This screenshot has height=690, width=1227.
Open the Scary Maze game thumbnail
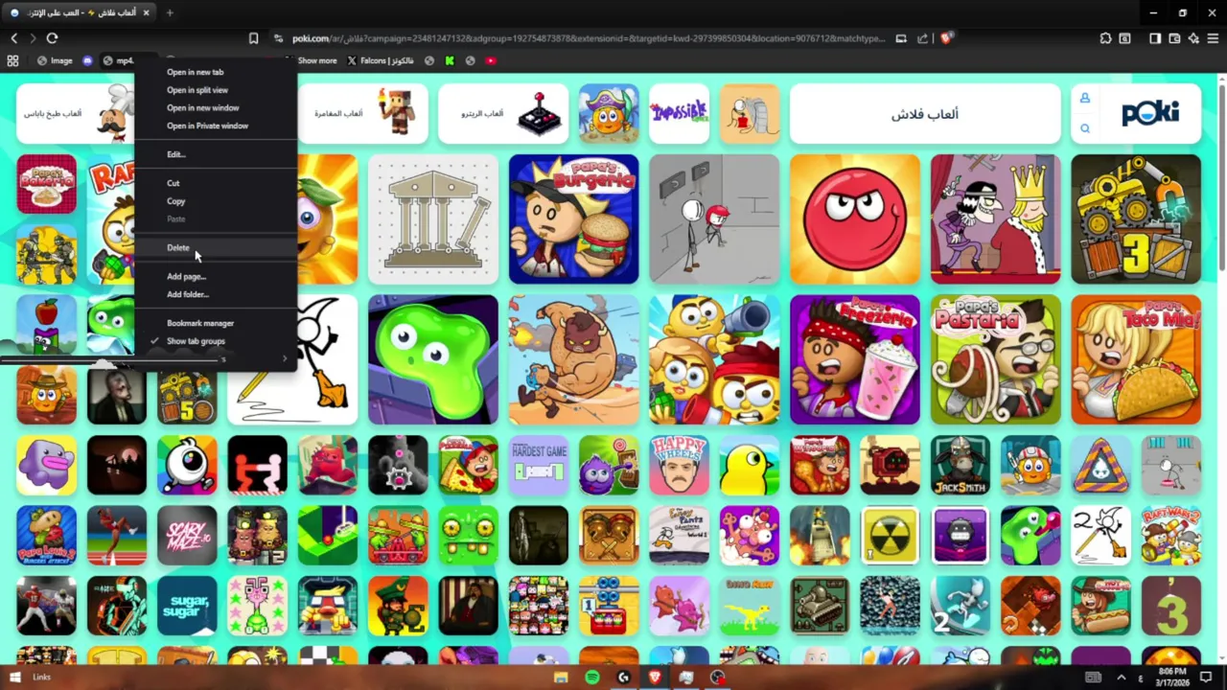pos(187,535)
